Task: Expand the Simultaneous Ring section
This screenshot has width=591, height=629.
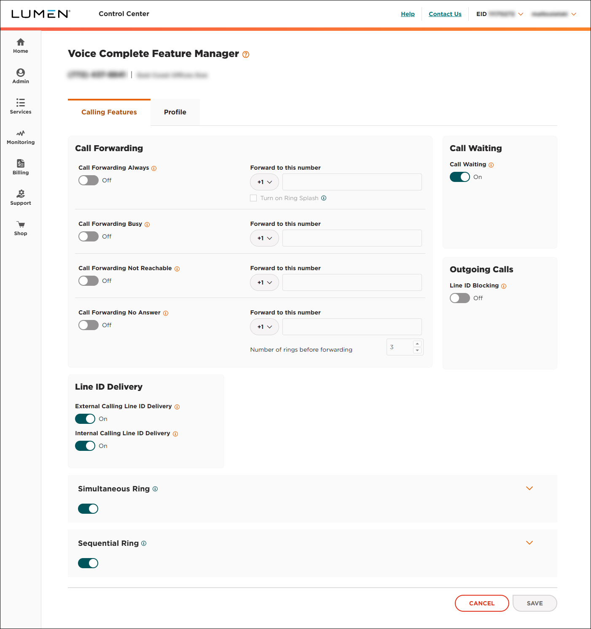Action: [x=529, y=488]
